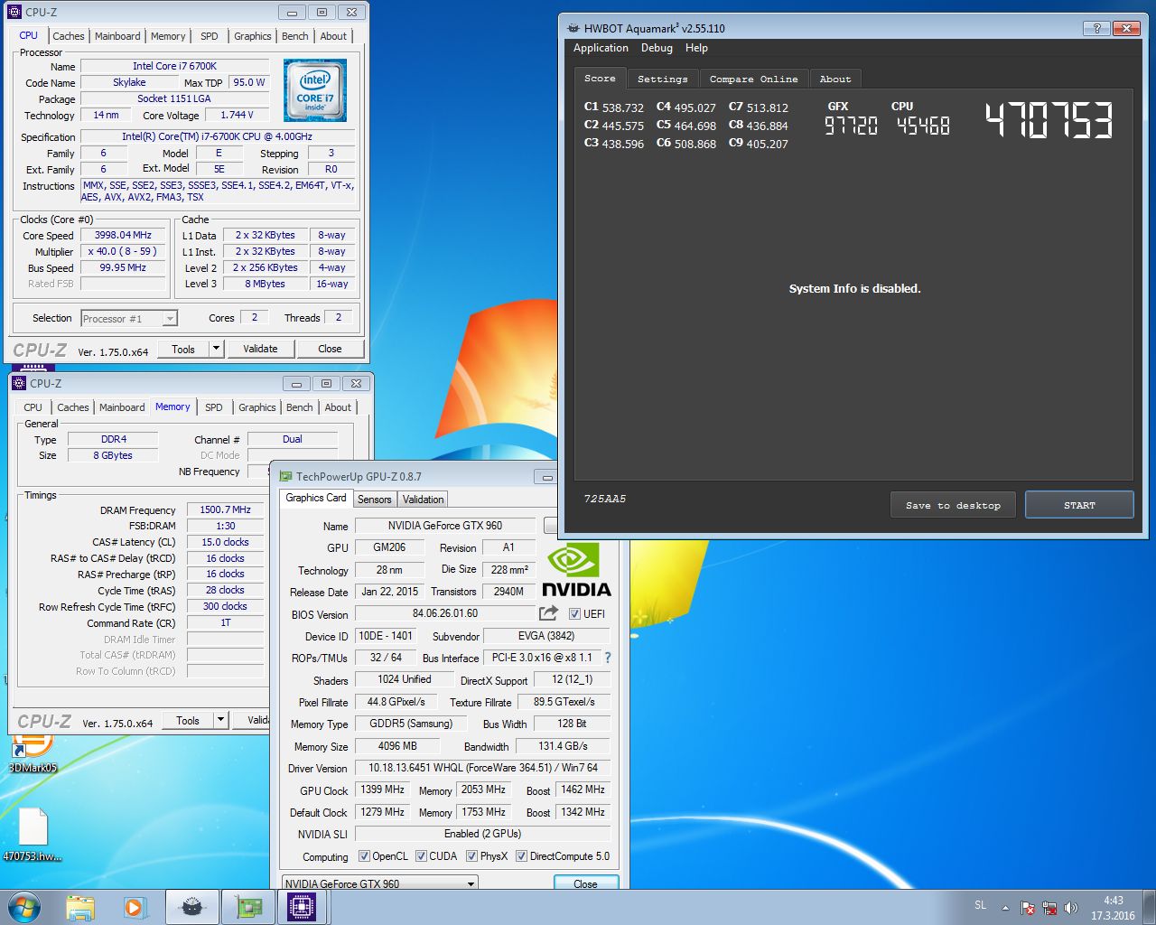Click Validate button in upper CPU-Z
Viewport: 1156px width, 925px height.
tap(260, 349)
